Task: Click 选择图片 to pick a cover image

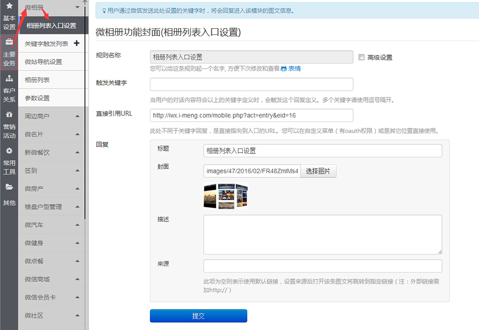Action: click(318, 171)
